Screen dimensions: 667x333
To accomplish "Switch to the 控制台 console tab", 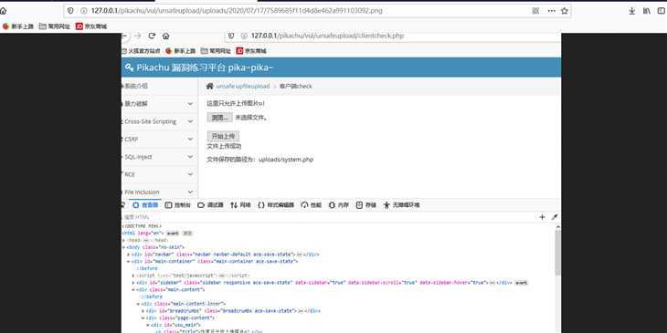I will 177,204.
